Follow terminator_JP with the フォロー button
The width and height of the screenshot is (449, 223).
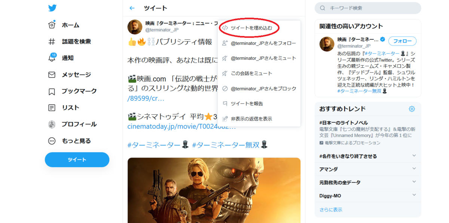[x=402, y=41]
